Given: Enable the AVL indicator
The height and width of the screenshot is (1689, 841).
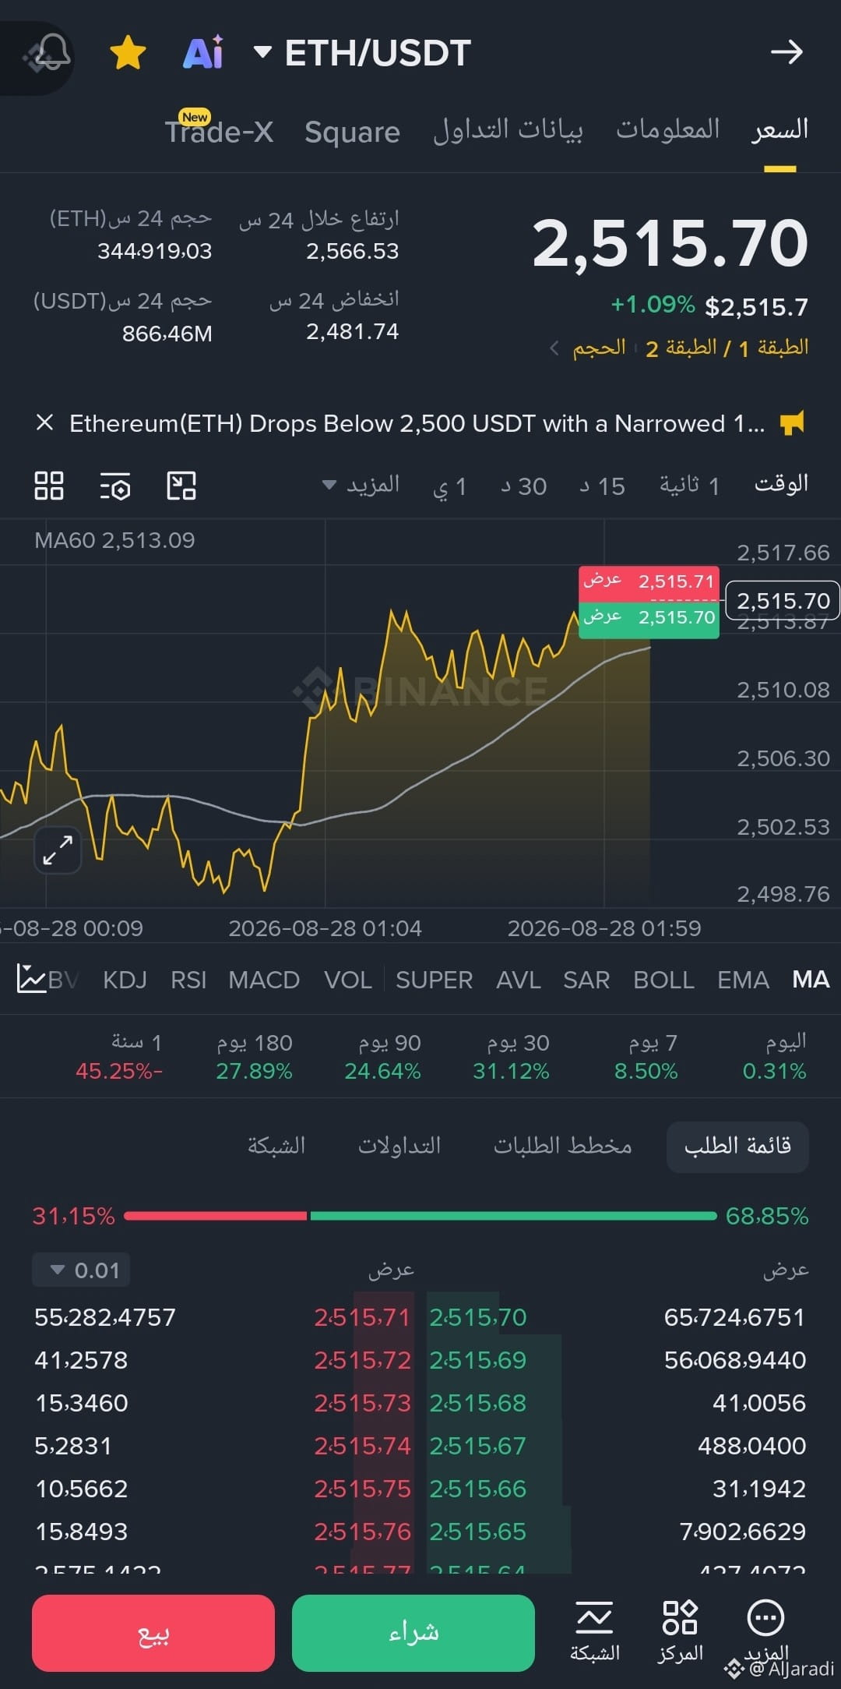Looking at the screenshot, I should (519, 980).
